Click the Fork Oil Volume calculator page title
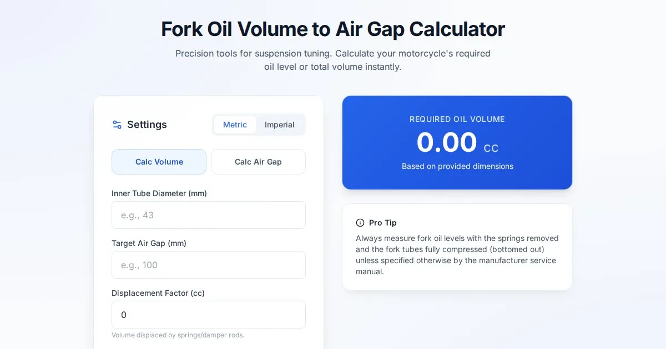This screenshot has height=349, width=666. 333,29
